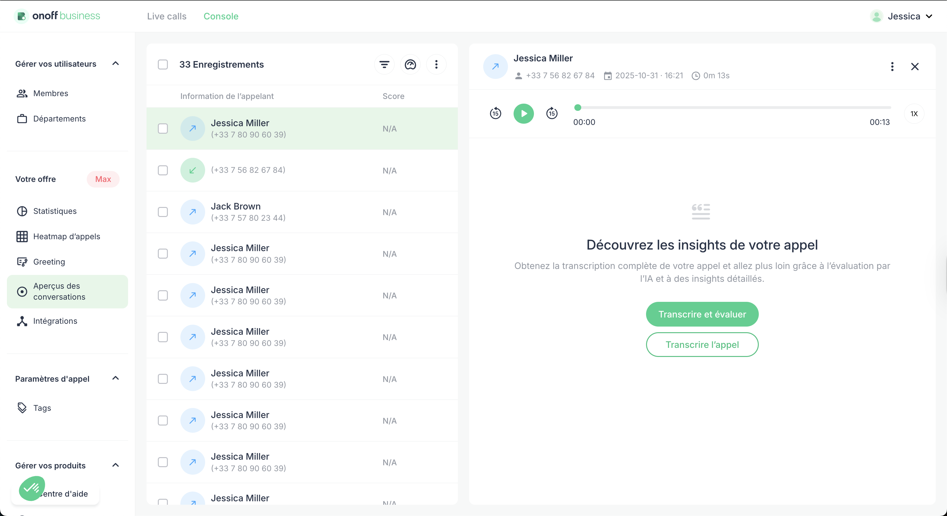Viewport: 947px width, 516px height.
Task: Check the box for the +33 7 56 82 67 84 row
Action: (163, 170)
